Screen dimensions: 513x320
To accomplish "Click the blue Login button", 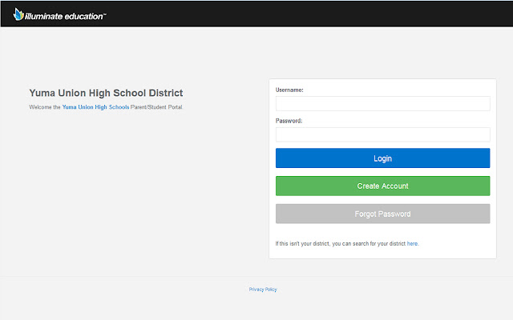I will click(383, 158).
